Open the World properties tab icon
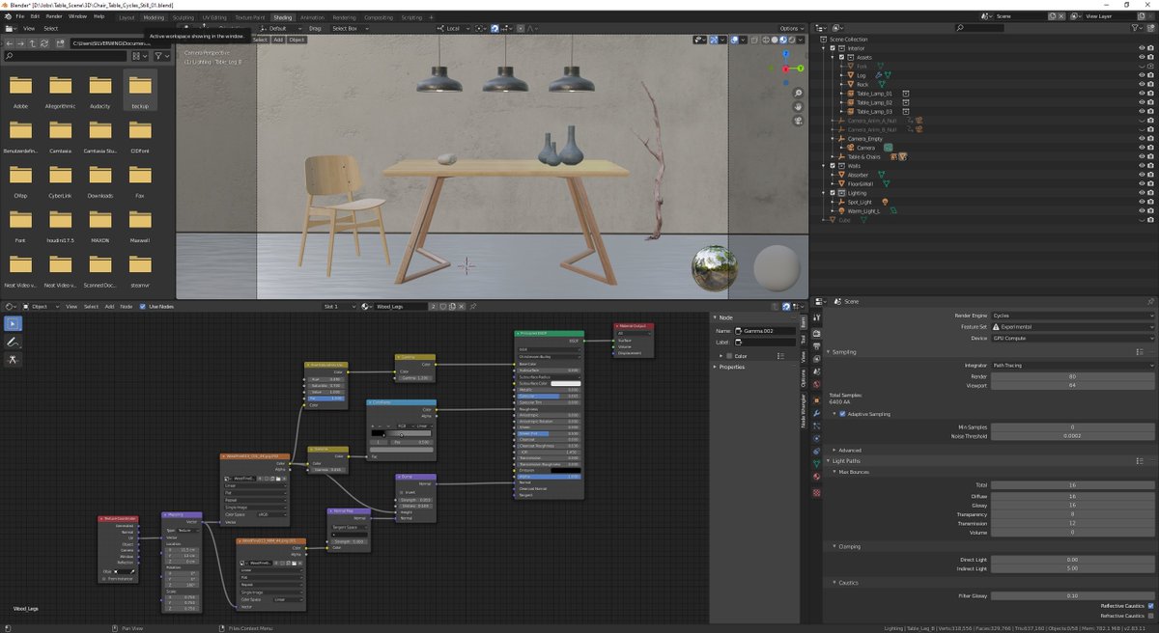 pyautogui.click(x=816, y=385)
